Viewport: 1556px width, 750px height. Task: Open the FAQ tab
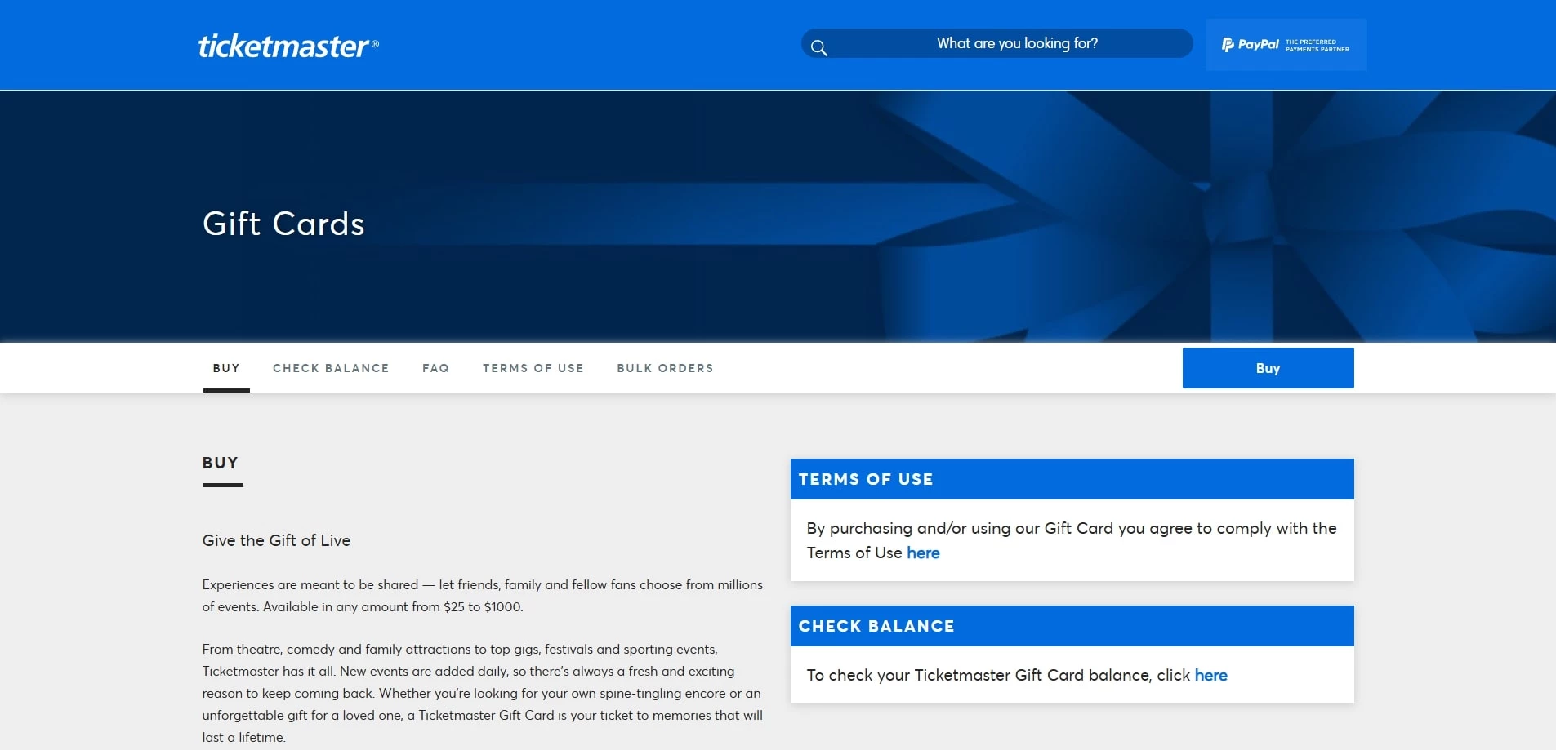(435, 368)
